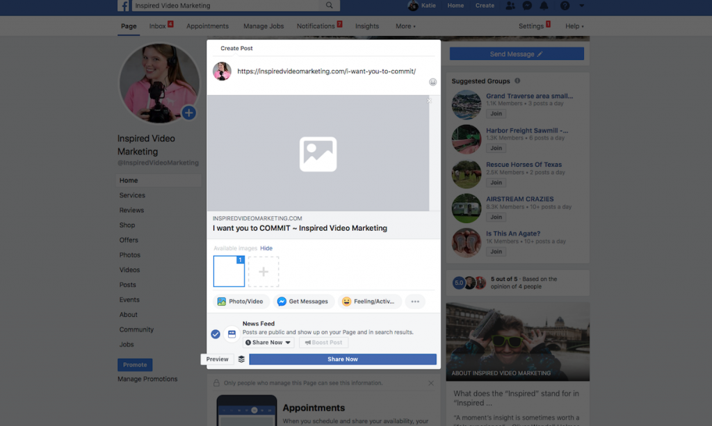
Task: Join the Grand Traverse area group
Action: click(x=496, y=114)
